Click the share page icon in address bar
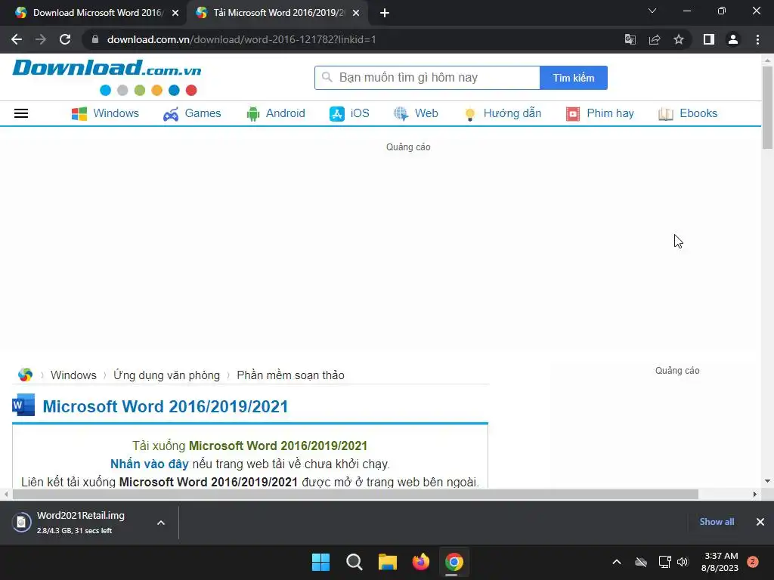 (655, 39)
